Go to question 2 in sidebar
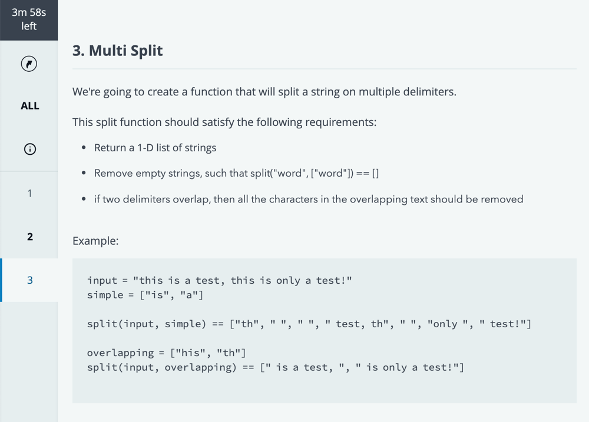This screenshot has height=422, width=589. click(x=29, y=237)
